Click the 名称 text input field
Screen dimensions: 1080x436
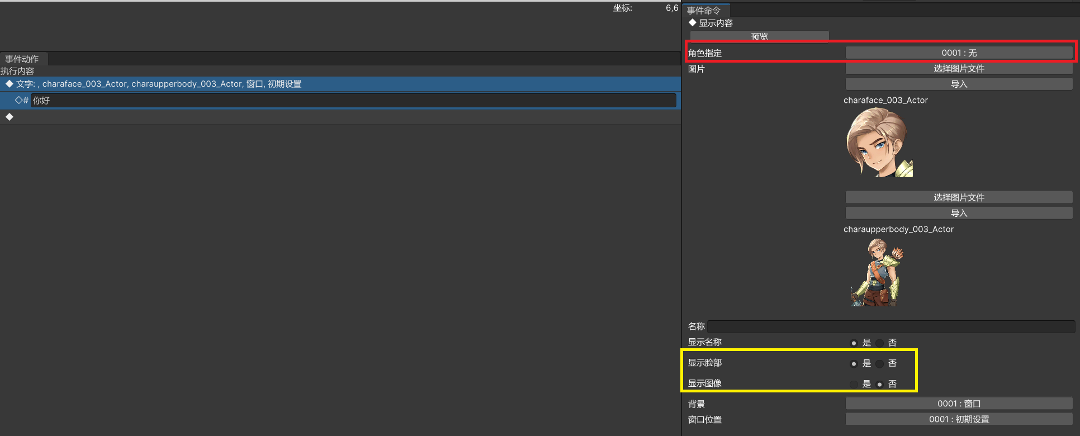(890, 326)
